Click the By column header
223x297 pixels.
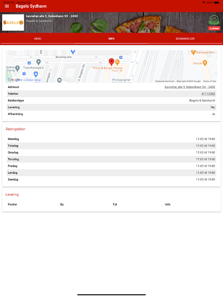62,205
